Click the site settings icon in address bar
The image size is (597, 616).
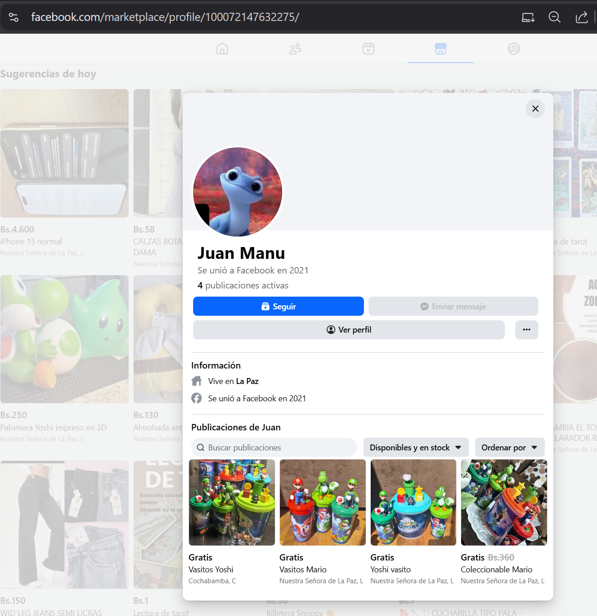coord(14,17)
